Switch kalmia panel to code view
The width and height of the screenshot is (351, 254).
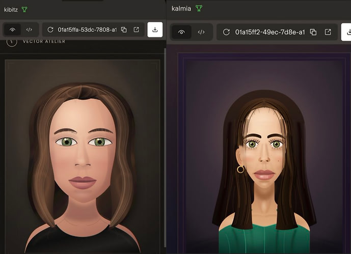point(201,32)
